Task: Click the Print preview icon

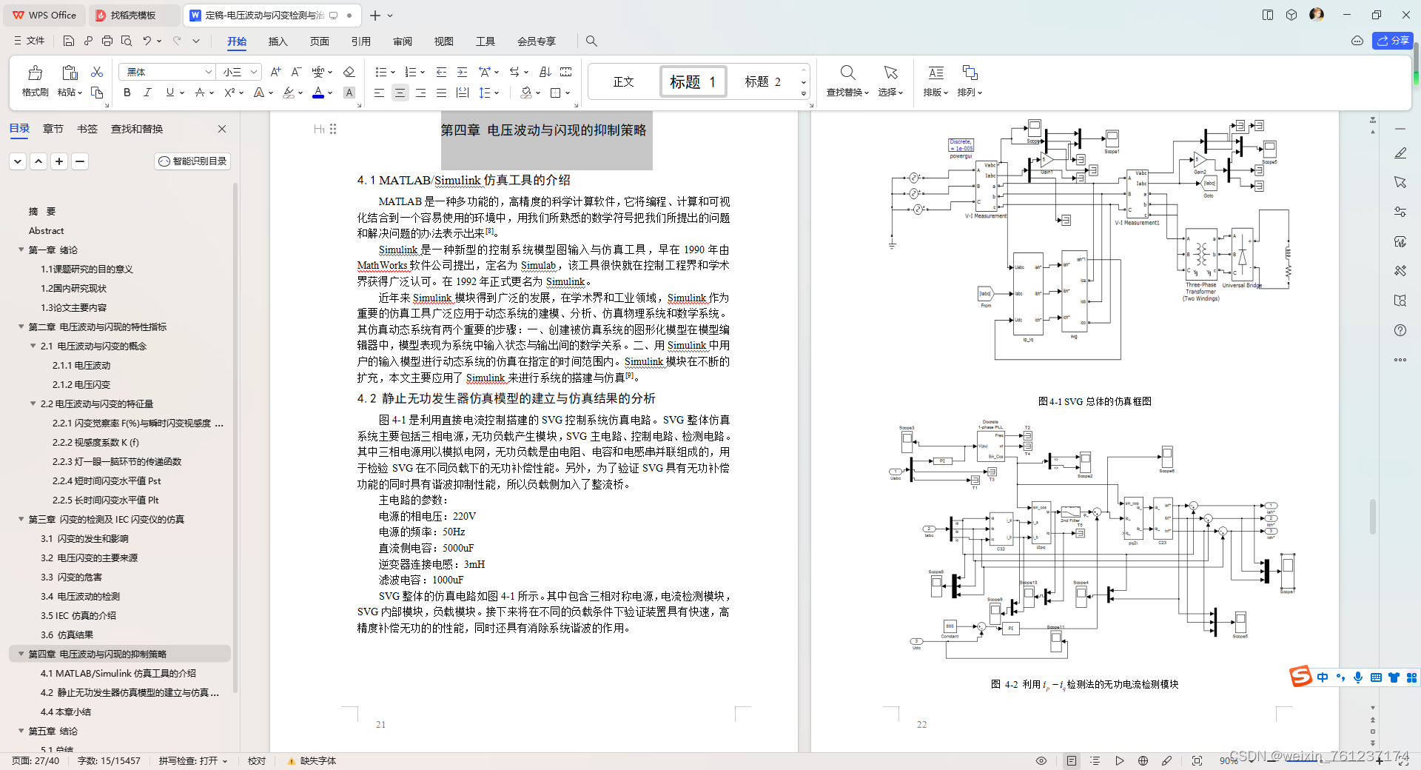Action: point(127,41)
